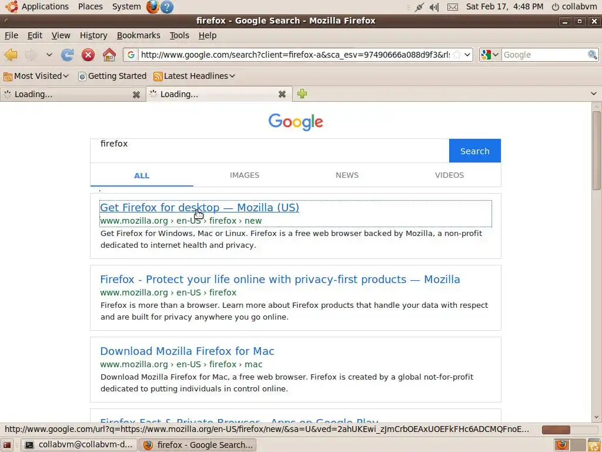
Task: Launch Firefox from the top panel icon
Action: pyautogui.click(x=152, y=6)
